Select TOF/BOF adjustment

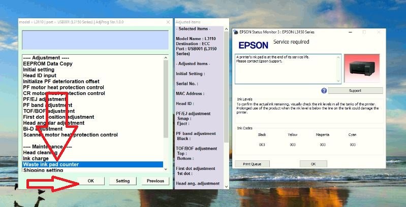pyautogui.click(x=49, y=111)
